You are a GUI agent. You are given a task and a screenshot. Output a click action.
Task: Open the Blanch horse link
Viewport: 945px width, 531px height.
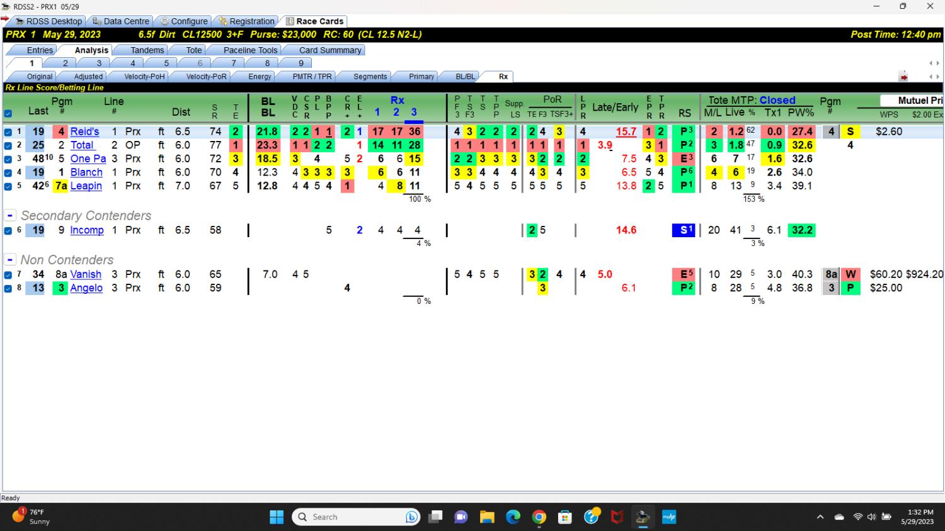[86, 172]
